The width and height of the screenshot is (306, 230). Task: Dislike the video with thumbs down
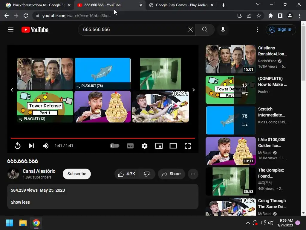(147, 174)
